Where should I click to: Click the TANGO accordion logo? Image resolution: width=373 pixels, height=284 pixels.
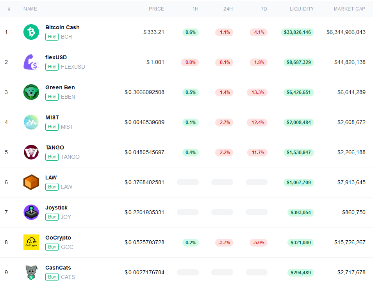(x=31, y=152)
